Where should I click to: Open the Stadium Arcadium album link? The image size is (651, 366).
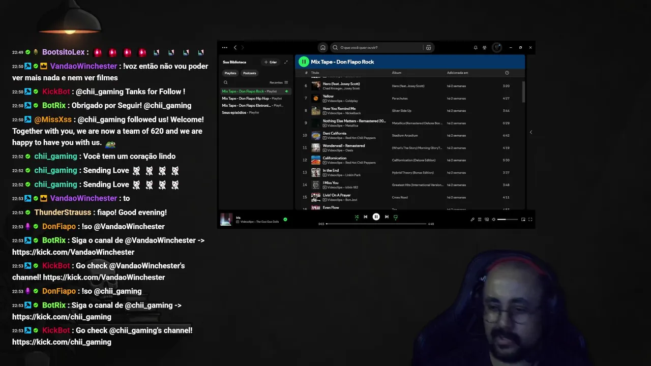coord(405,136)
